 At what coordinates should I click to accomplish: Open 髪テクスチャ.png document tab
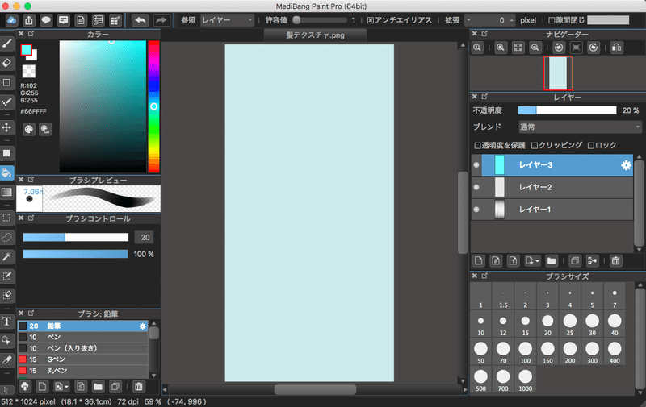tap(315, 35)
